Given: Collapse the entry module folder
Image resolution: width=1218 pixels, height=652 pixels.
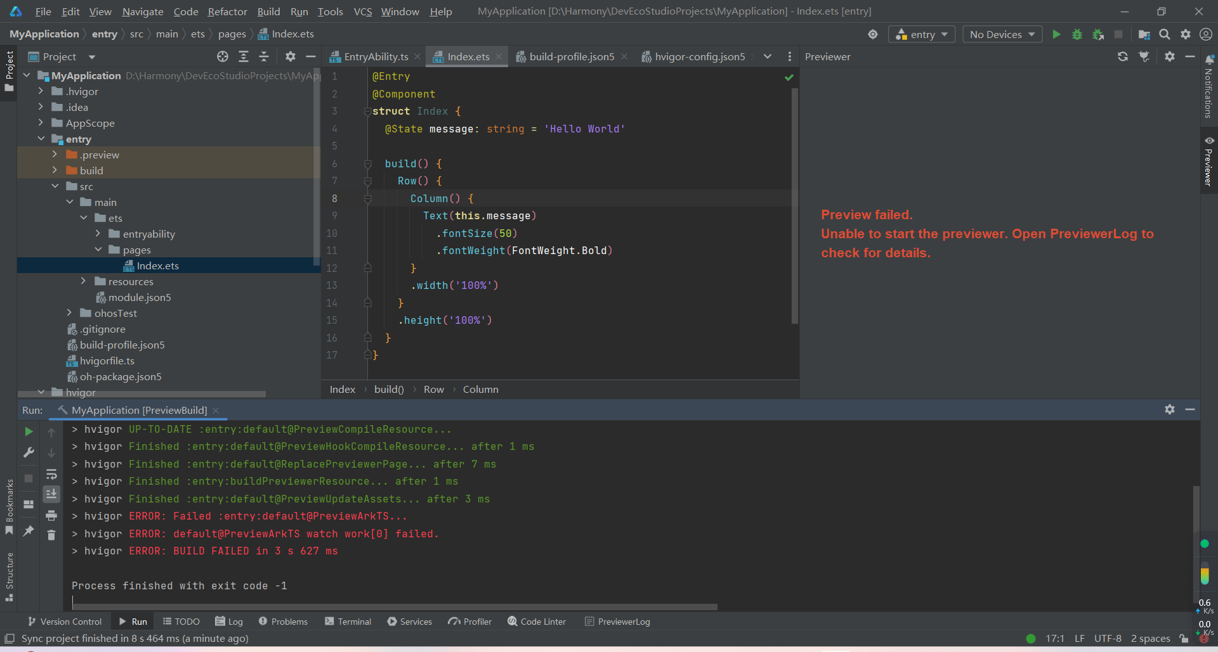Looking at the screenshot, I should click(x=41, y=139).
